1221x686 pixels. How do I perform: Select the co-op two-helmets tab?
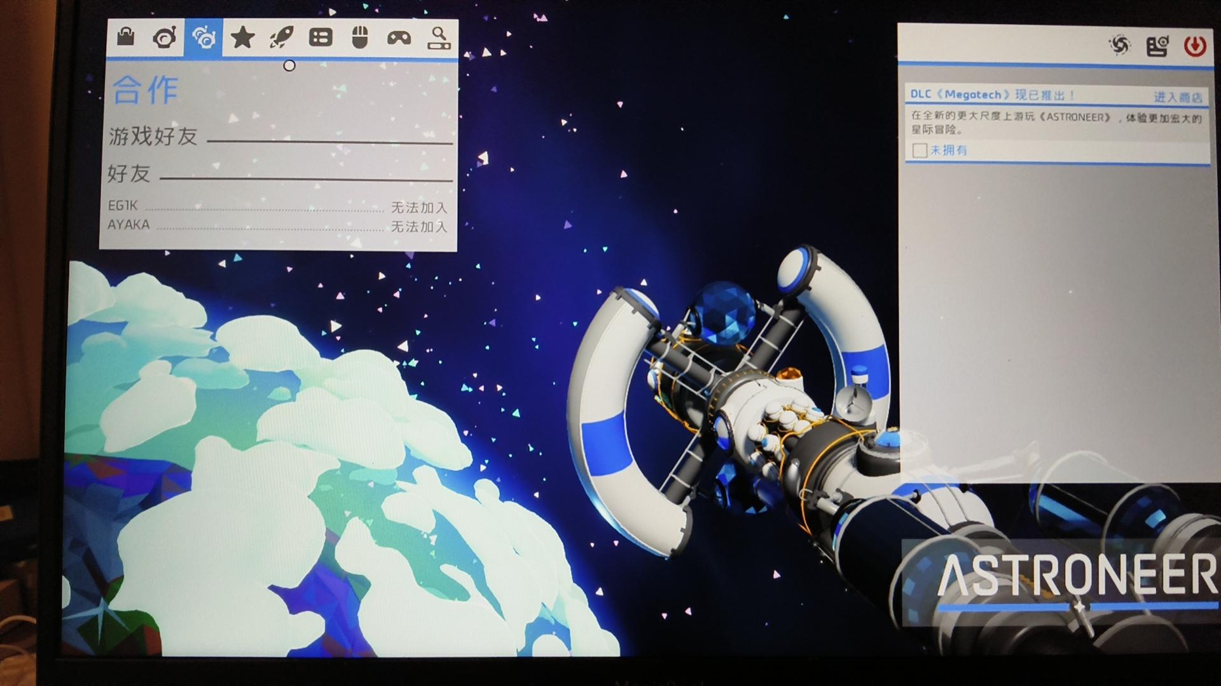coord(203,38)
